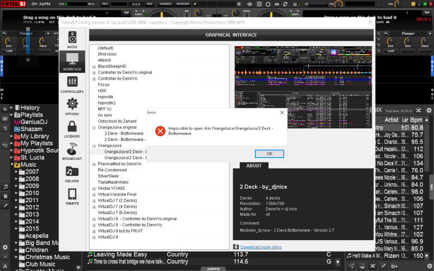The width and height of the screenshot is (434, 271).
Task: Select the TaylaMadeVideo skin
Action: [x=113, y=182]
